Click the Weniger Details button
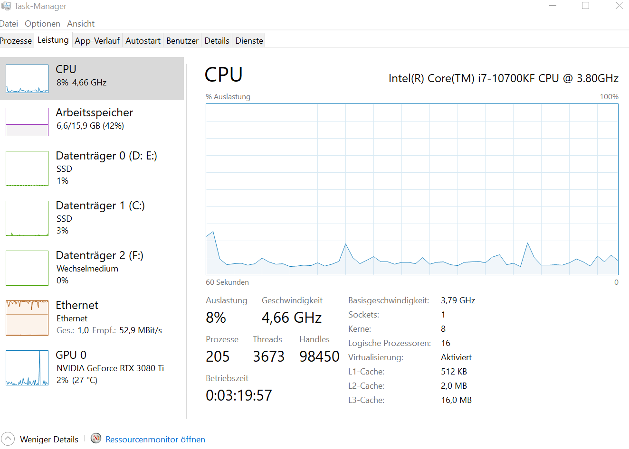The image size is (629, 449). (x=49, y=439)
